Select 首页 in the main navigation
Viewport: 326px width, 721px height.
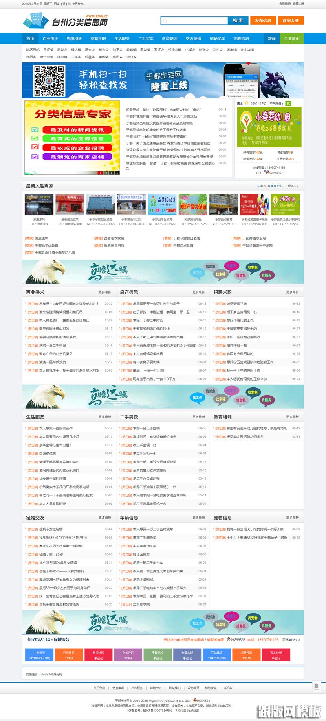[x=30, y=38]
